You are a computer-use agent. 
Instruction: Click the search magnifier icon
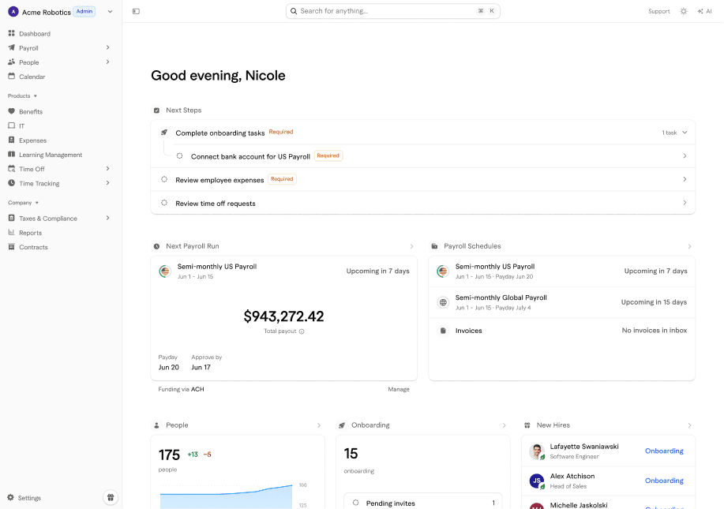294,11
